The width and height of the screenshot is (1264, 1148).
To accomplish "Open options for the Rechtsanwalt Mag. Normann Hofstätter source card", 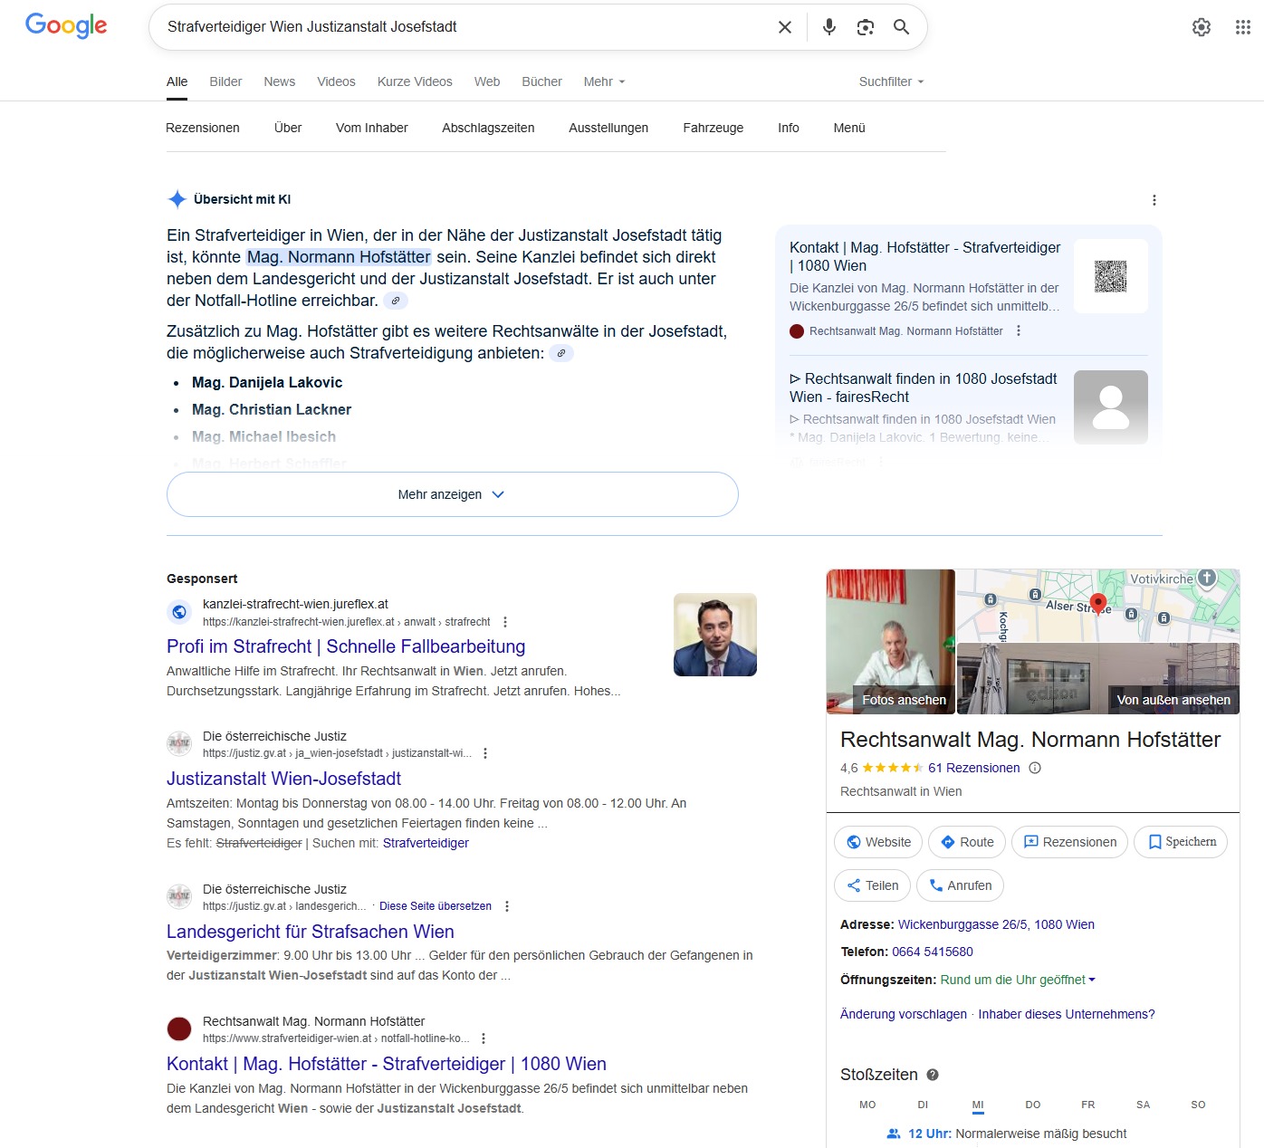I will click(x=1019, y=331).
